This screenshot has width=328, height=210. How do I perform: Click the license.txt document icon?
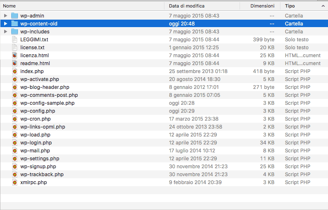(x=15, y=47)
